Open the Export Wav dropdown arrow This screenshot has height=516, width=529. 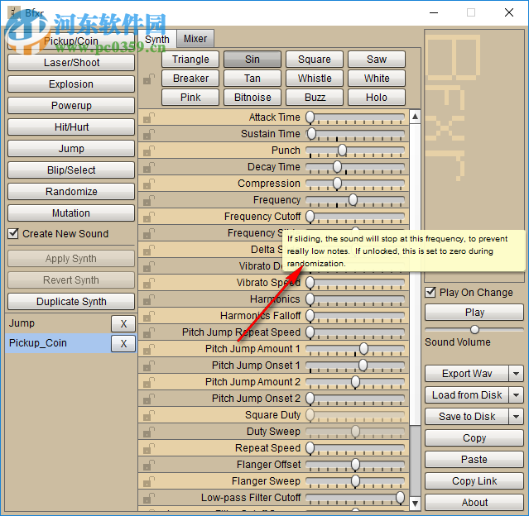[516, 374]
